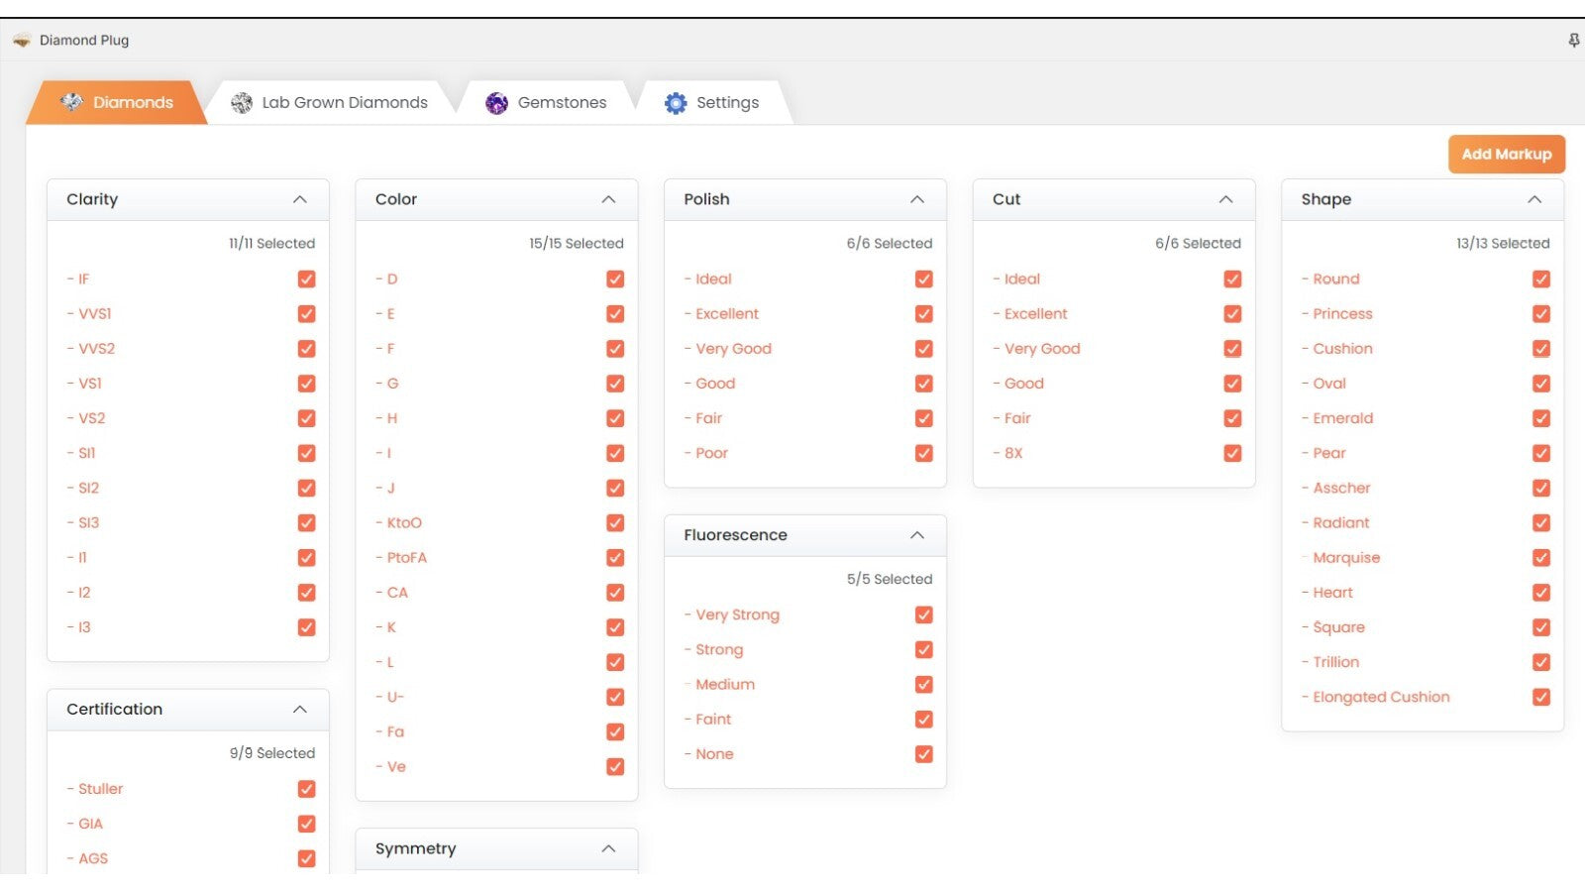Toggle the Elongated Cushion checkbox
This screenshot has width=1585, height=892.
[x=1541, y=698]
